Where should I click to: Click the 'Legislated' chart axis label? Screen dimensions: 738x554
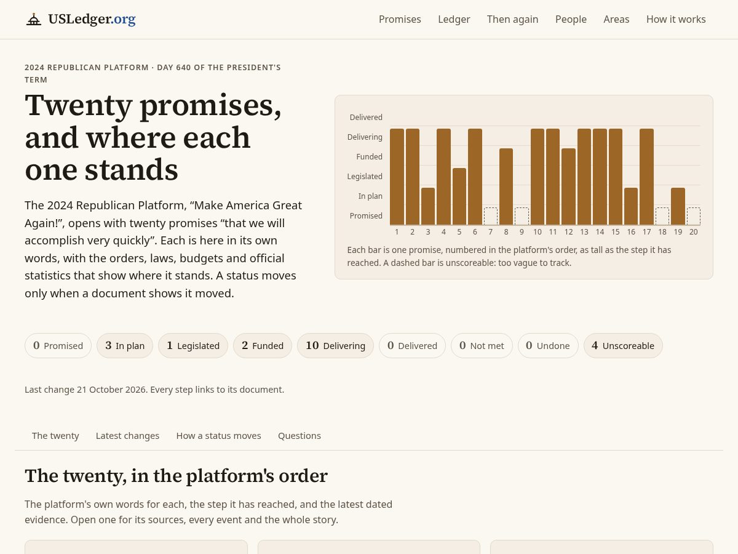[365, 176]
